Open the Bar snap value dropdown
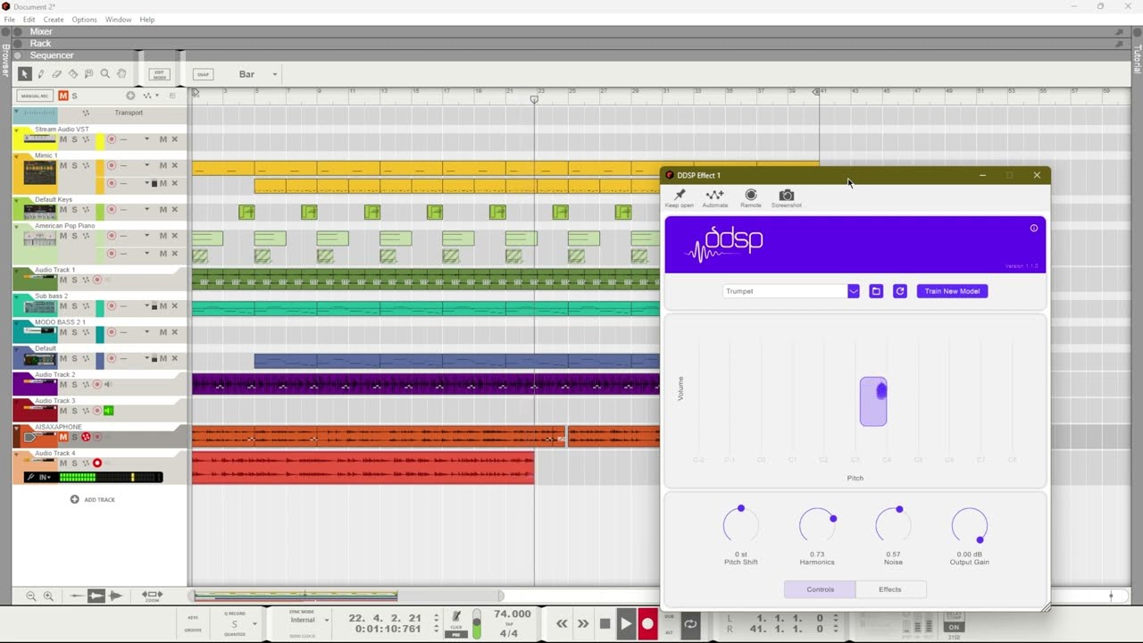Screen dimensions: 1143x643 click(274, 74)
